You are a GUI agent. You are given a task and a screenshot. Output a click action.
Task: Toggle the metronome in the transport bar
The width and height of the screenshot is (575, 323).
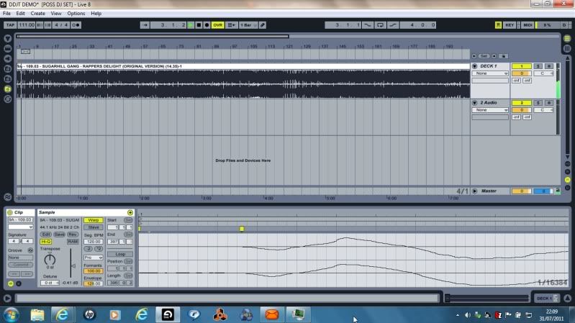click(76, 24)
